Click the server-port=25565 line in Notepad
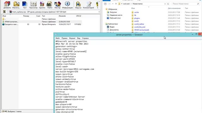 click(65, 59)
